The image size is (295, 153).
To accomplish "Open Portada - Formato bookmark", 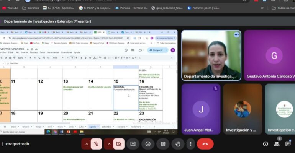I will point(131,8).
